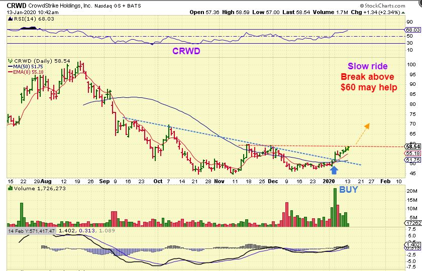Screen dimensions: 422x271
Task: Click the 55.18 EMA tag on price axis
Action: [x=413, y=153]
